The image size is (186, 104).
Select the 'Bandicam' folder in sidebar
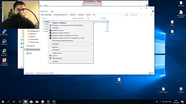click(x=33, y=34)
